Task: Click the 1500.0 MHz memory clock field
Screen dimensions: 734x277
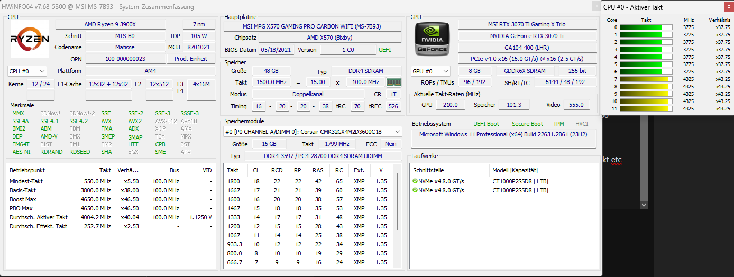Action: pos(271,82)
